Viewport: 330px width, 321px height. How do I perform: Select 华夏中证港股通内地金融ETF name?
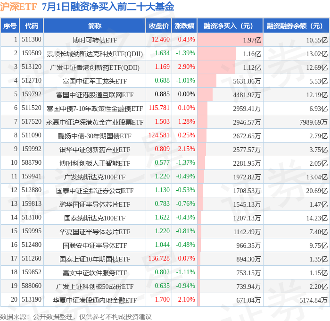(95, 300)
